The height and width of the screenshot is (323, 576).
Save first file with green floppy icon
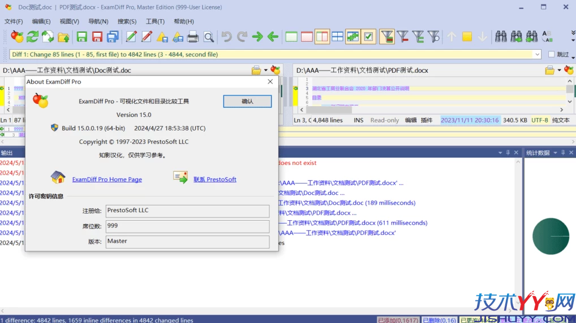(x=81, y=37)
